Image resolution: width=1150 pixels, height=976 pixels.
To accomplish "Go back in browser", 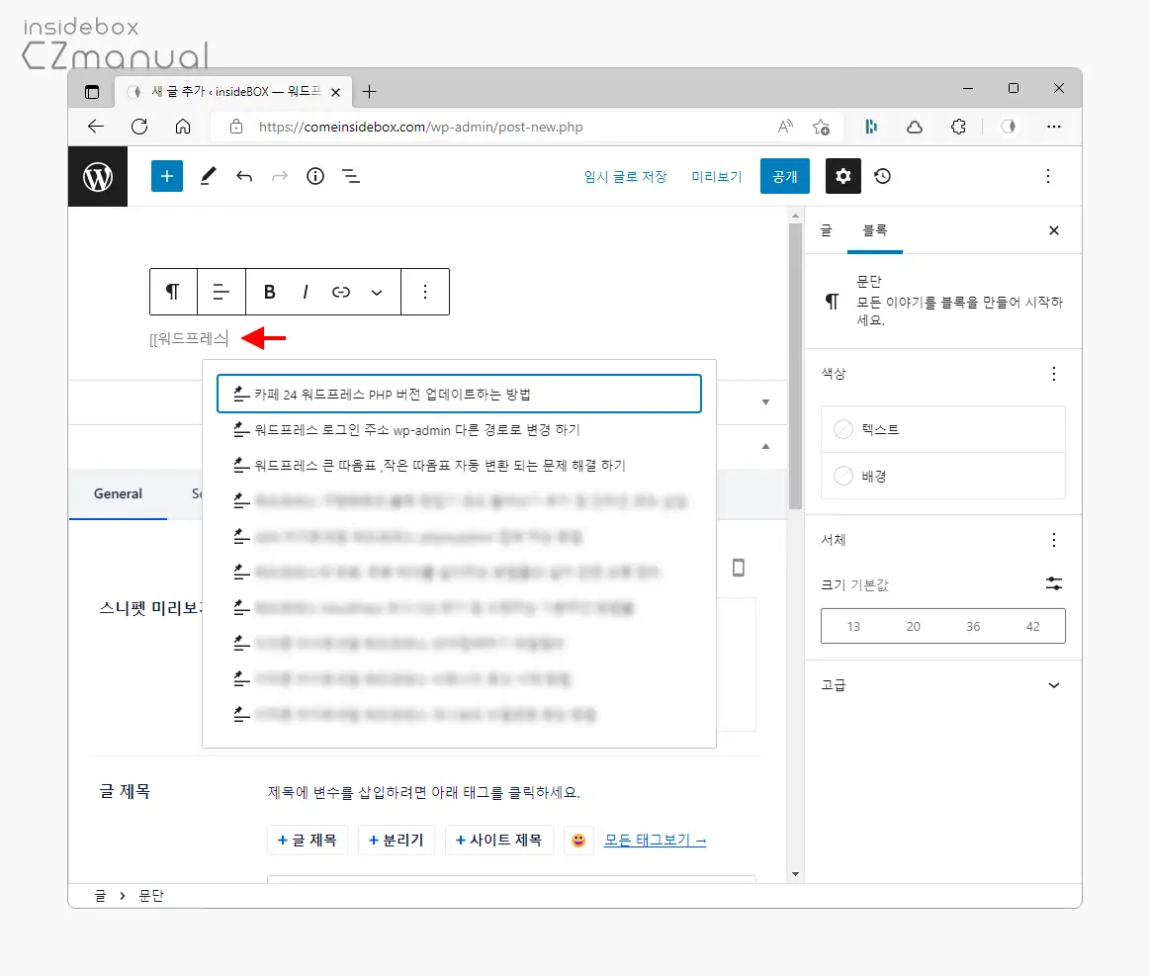I will click(x=95, y=127).
